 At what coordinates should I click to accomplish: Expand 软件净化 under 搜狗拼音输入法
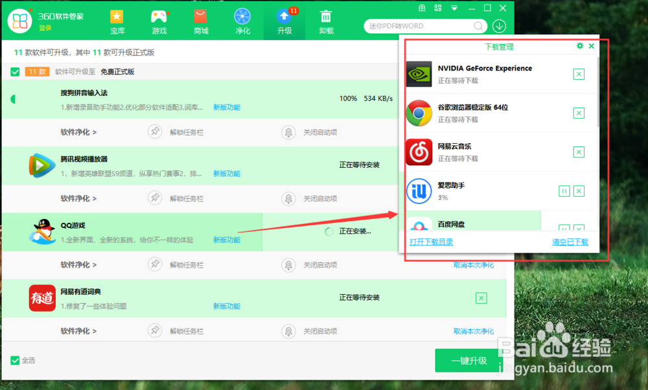click(78, 132)
